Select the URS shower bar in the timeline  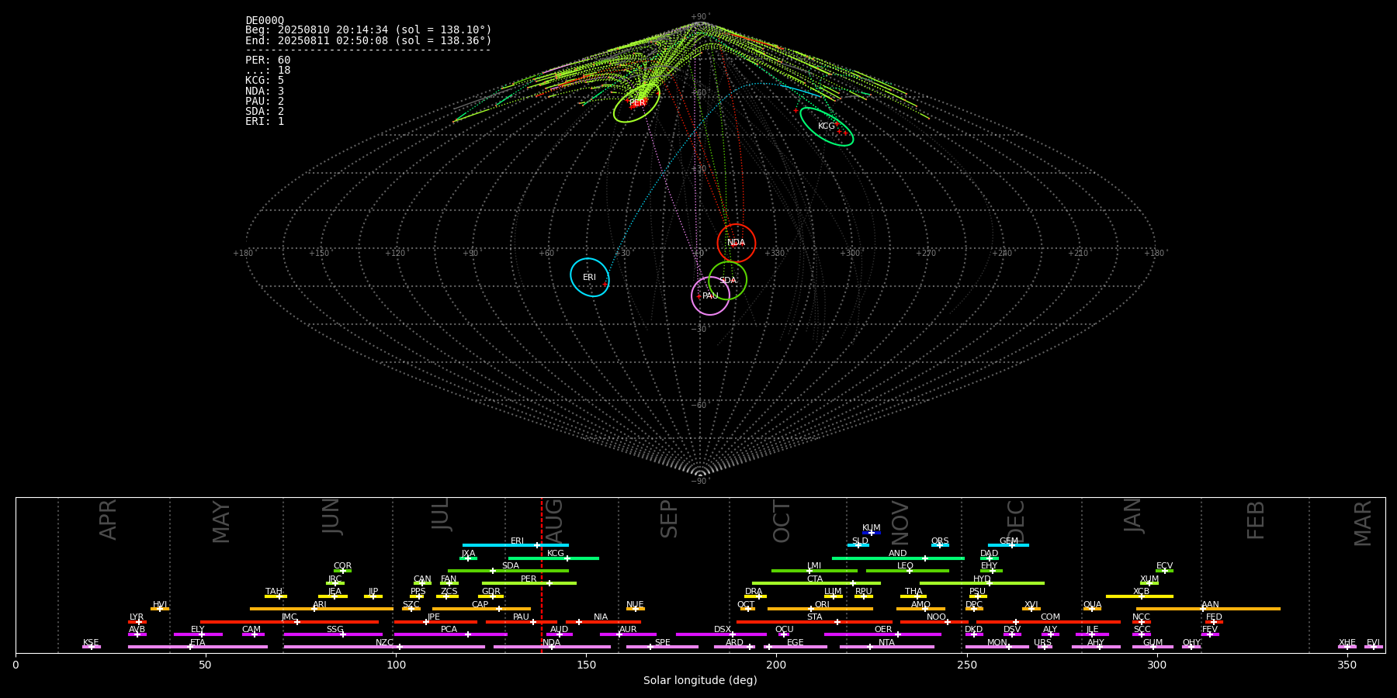click(x=1044, y=647)
